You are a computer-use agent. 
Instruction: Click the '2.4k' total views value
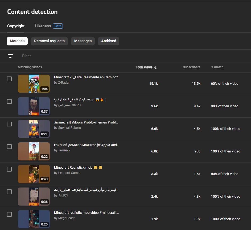[154, 196]
